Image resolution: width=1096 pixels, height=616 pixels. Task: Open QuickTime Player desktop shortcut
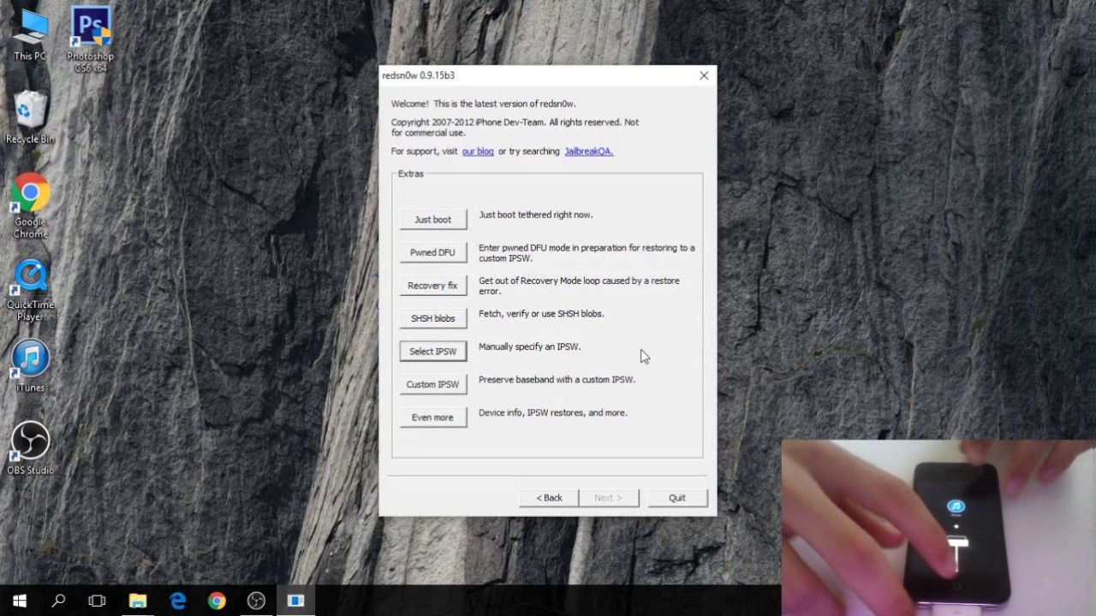click(30, 291)
